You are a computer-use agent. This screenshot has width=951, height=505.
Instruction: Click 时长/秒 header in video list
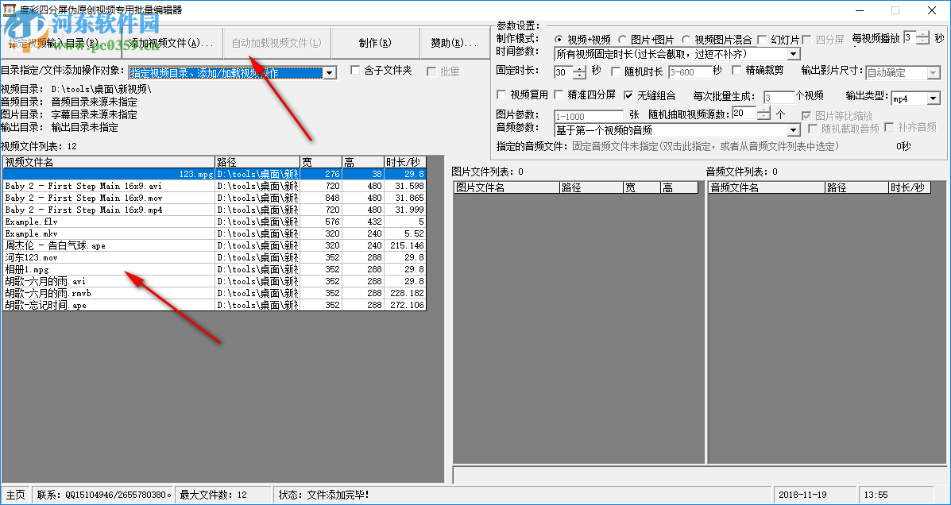click(x=405, y=162)
